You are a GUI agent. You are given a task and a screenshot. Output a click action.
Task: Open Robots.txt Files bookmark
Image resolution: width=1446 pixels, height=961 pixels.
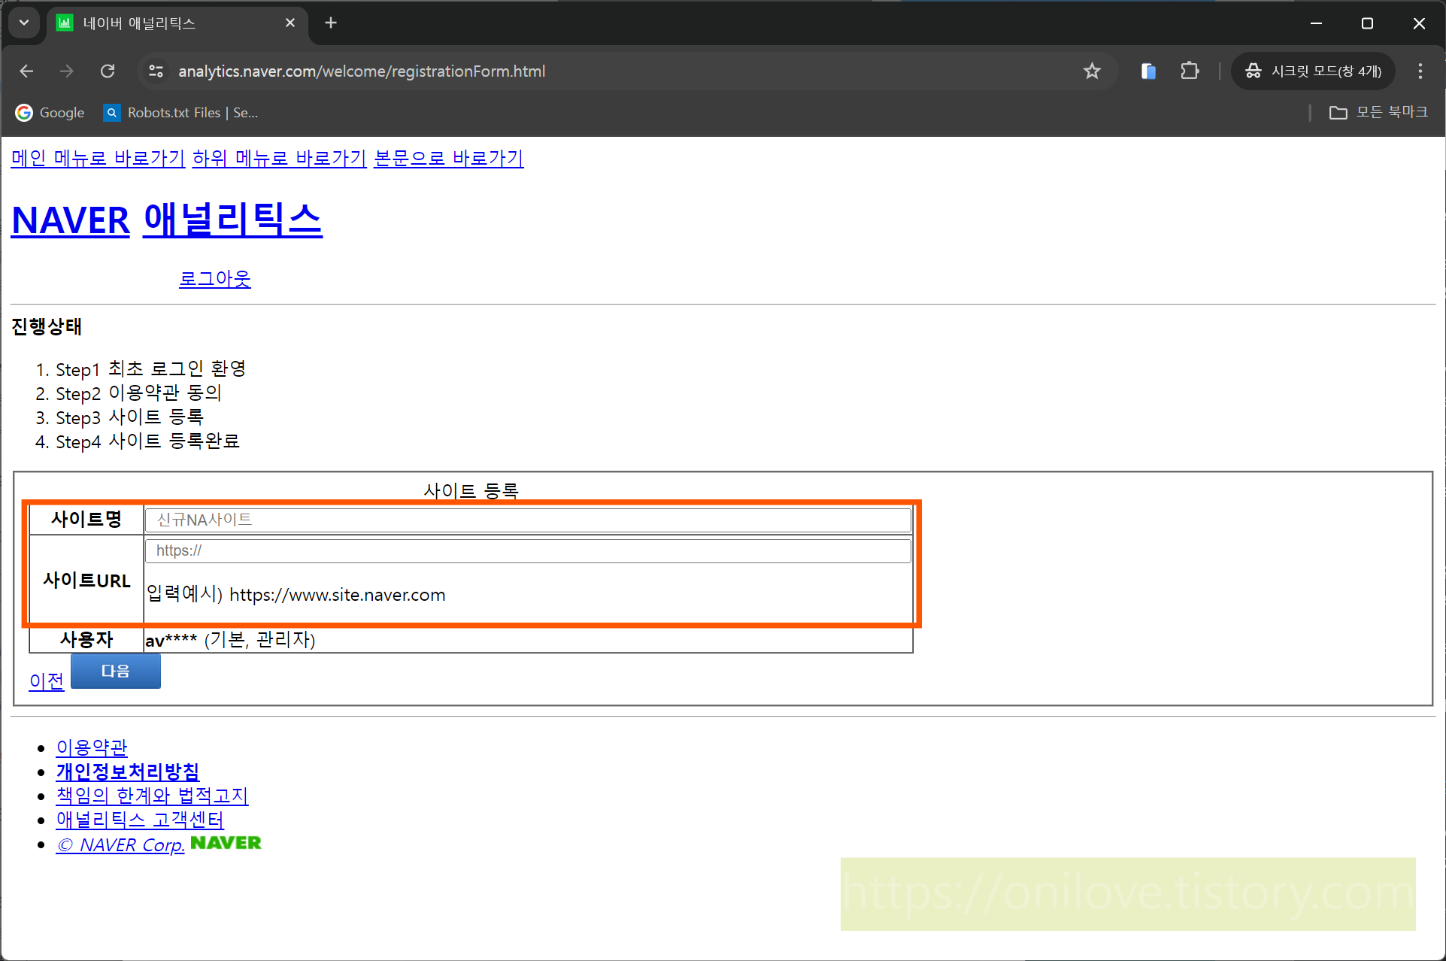tap(181, 113)
